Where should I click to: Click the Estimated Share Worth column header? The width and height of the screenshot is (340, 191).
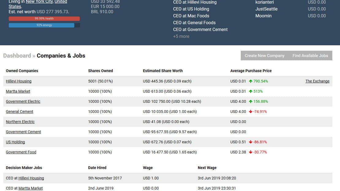coord(163,71)
